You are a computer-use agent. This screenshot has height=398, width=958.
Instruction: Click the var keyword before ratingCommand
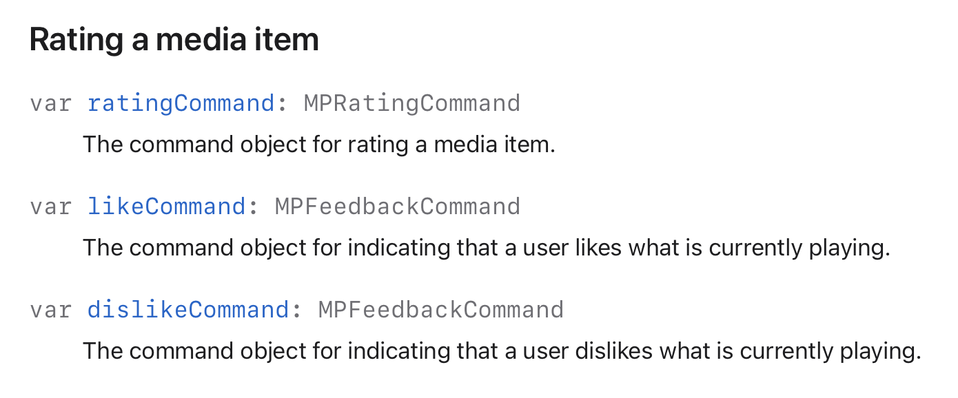click(51, 103)
